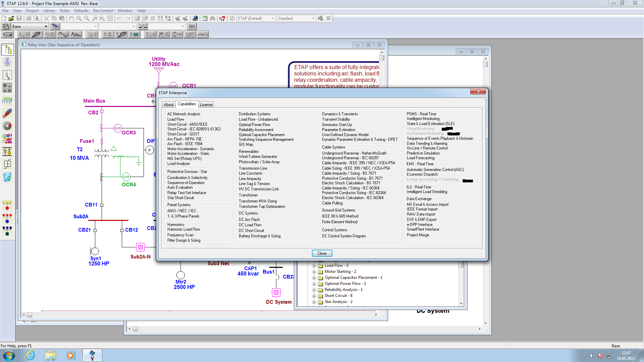This screenshot has width=644, height=362.
Task: Click the Close button in ETAP Enterprise
Action: [322, 253]
